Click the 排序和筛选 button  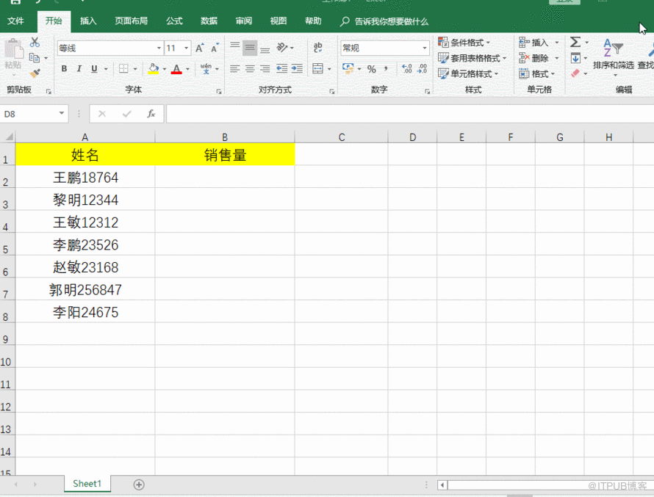coord(613,57)
